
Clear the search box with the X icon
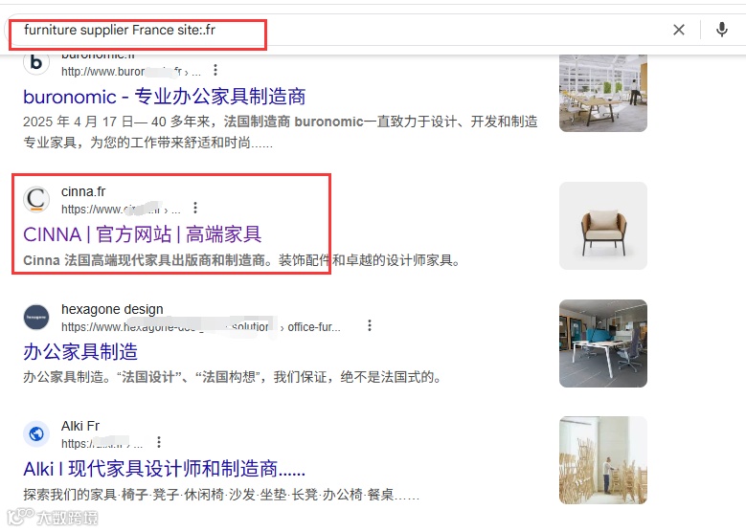pyautogui.click(x=679, y=30)
